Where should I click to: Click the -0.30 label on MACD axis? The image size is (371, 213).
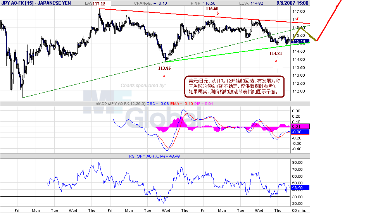point(296,144)
